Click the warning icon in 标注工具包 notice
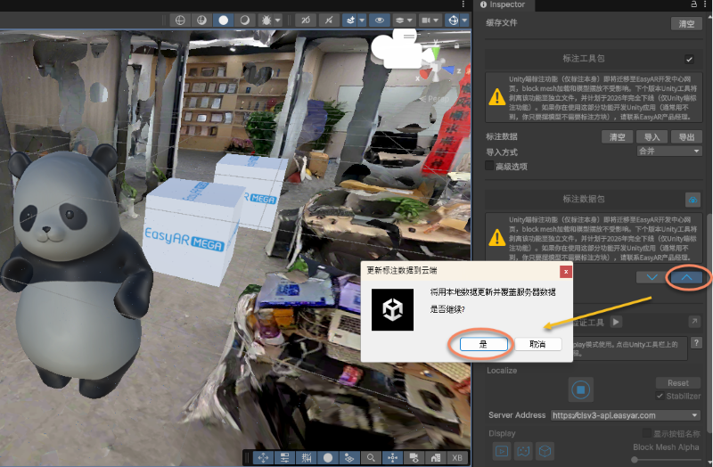This screenshot has height=467, width=713. (496, 97)
